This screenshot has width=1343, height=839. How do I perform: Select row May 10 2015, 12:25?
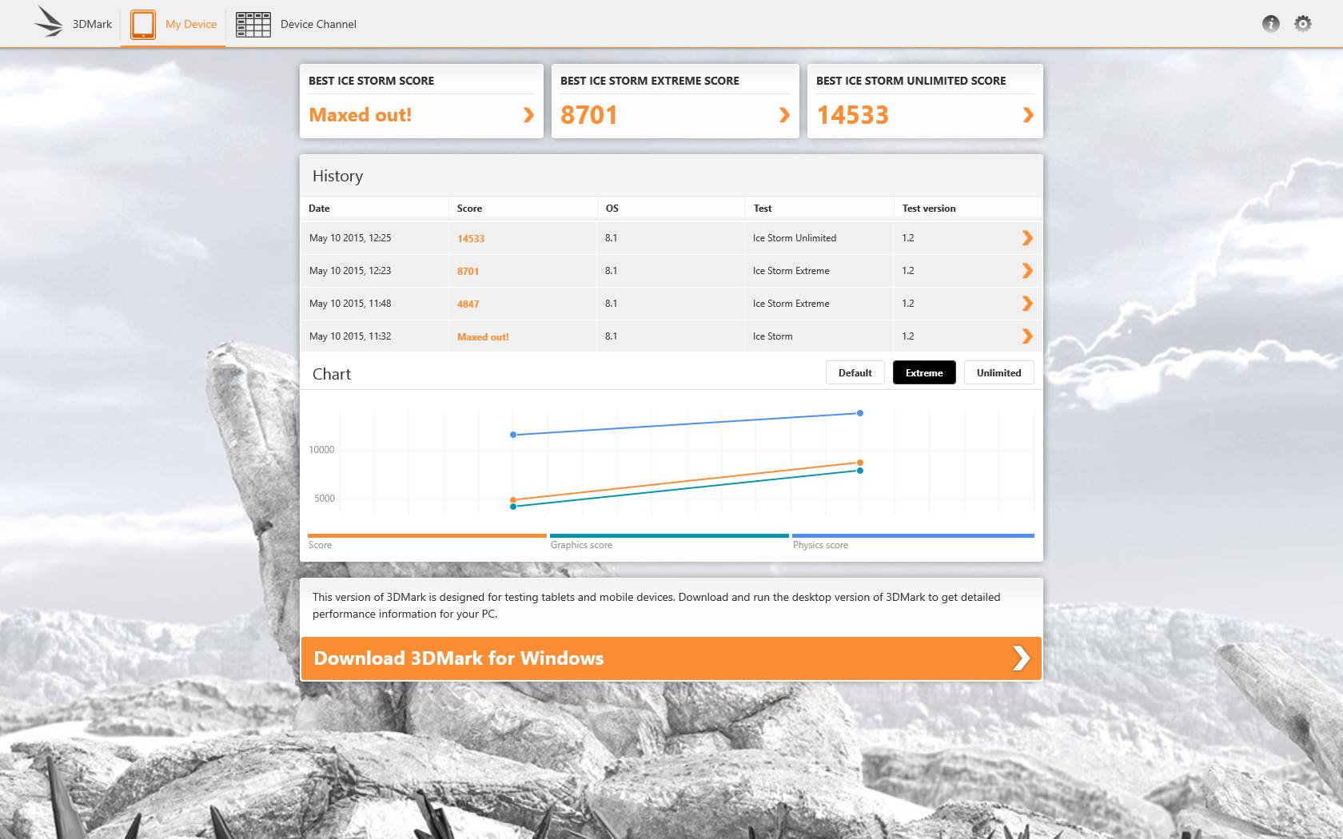point(671,238)
